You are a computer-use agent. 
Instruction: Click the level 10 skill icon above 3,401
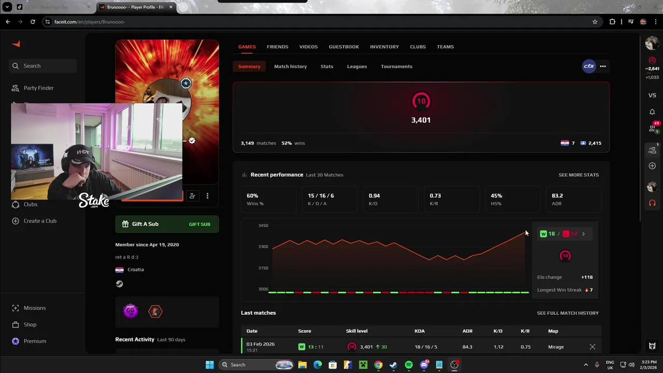[421, 102]
